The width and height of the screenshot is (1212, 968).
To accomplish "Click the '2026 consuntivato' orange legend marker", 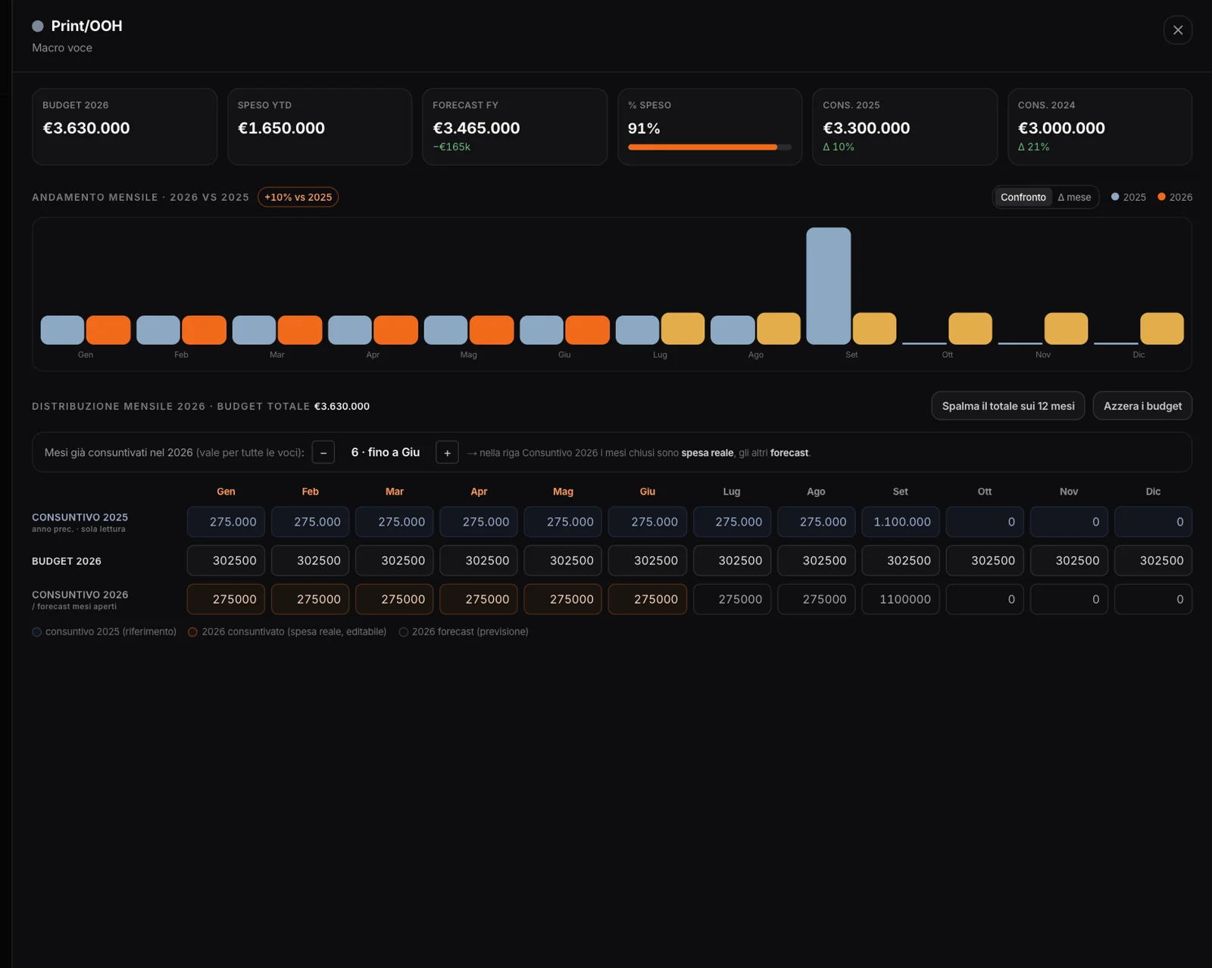I will coord(192,632).
